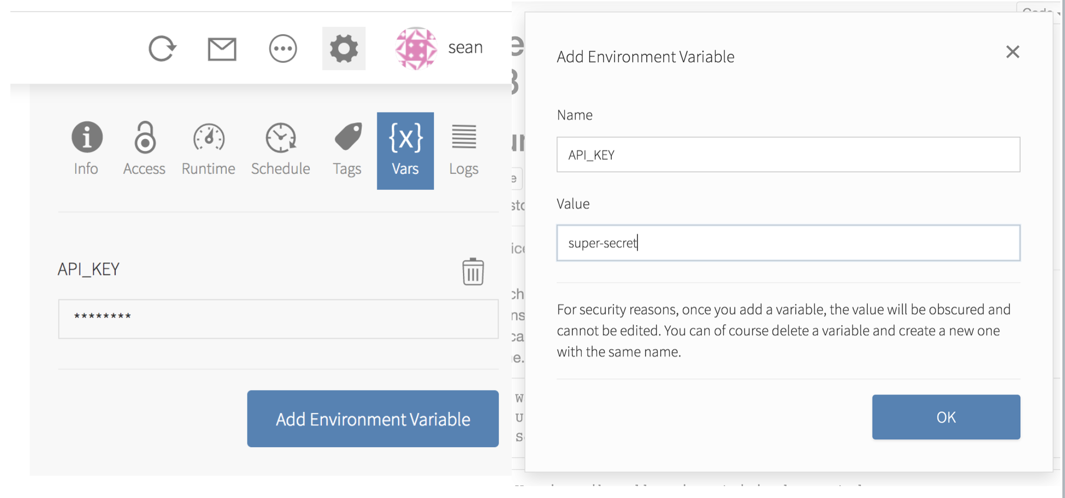Switch to the Vars tab
The image size is (1065, 498).
[405, 150]
